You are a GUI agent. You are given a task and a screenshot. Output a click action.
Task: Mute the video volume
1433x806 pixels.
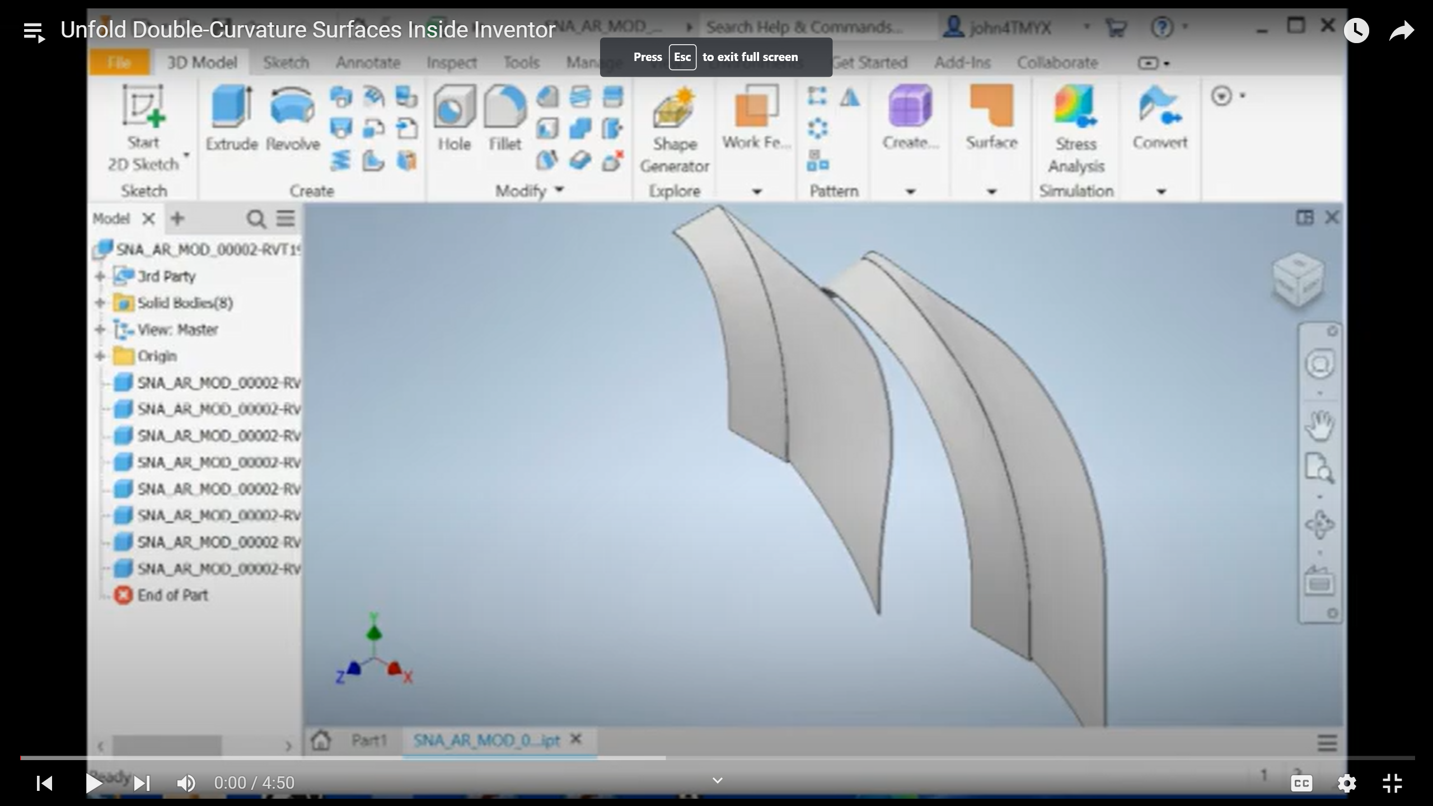tap(186, 783)
